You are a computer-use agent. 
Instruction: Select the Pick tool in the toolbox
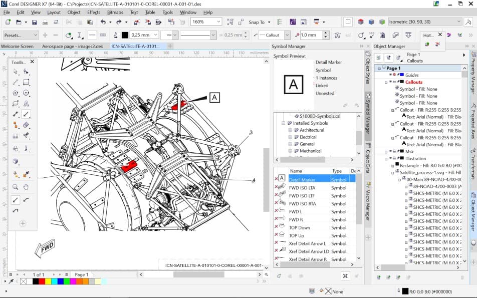[x=16, y=72]
